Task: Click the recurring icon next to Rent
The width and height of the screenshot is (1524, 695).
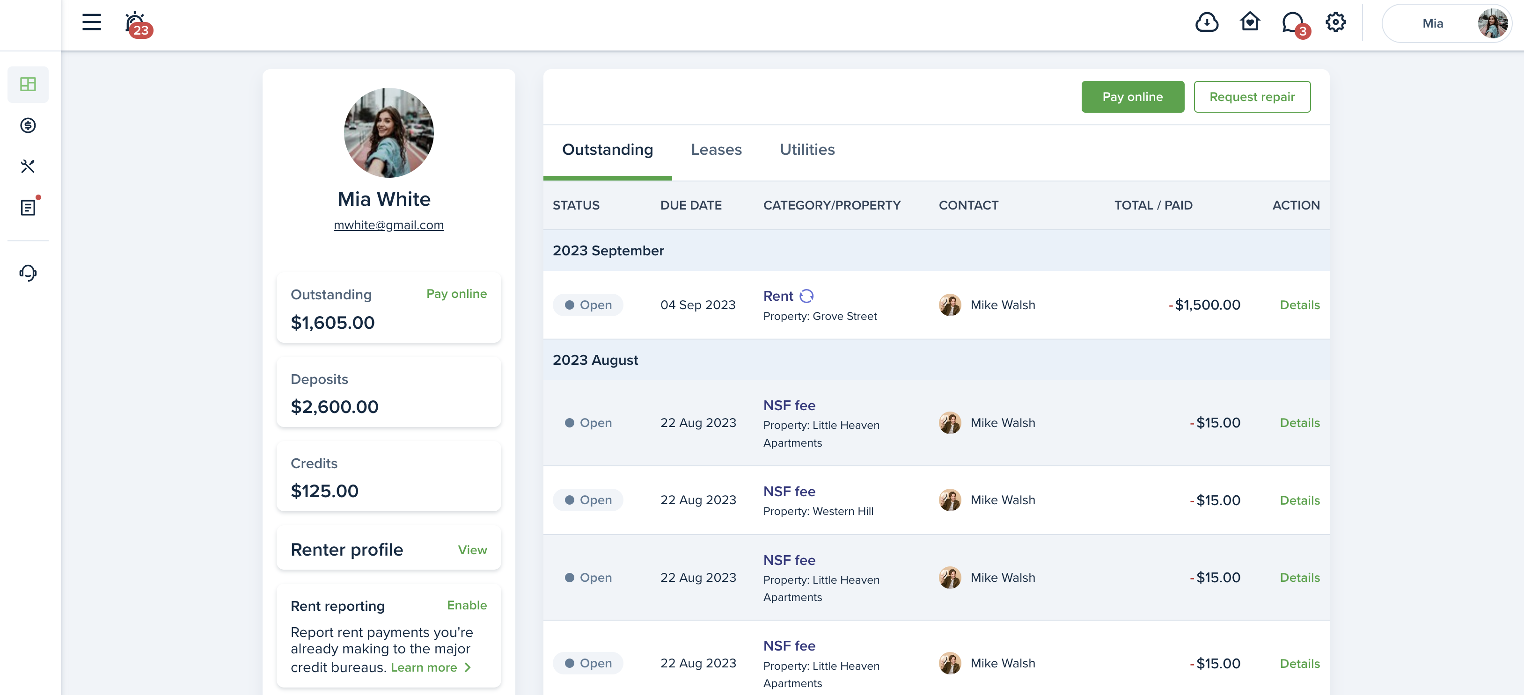Action: (806, 296)
